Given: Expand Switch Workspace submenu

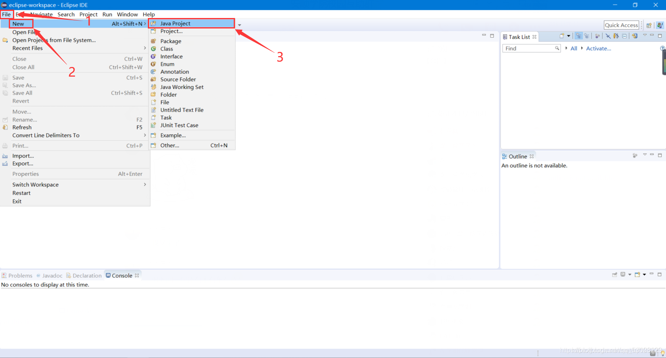Looking at the screenshot, I should pos(75,185).
